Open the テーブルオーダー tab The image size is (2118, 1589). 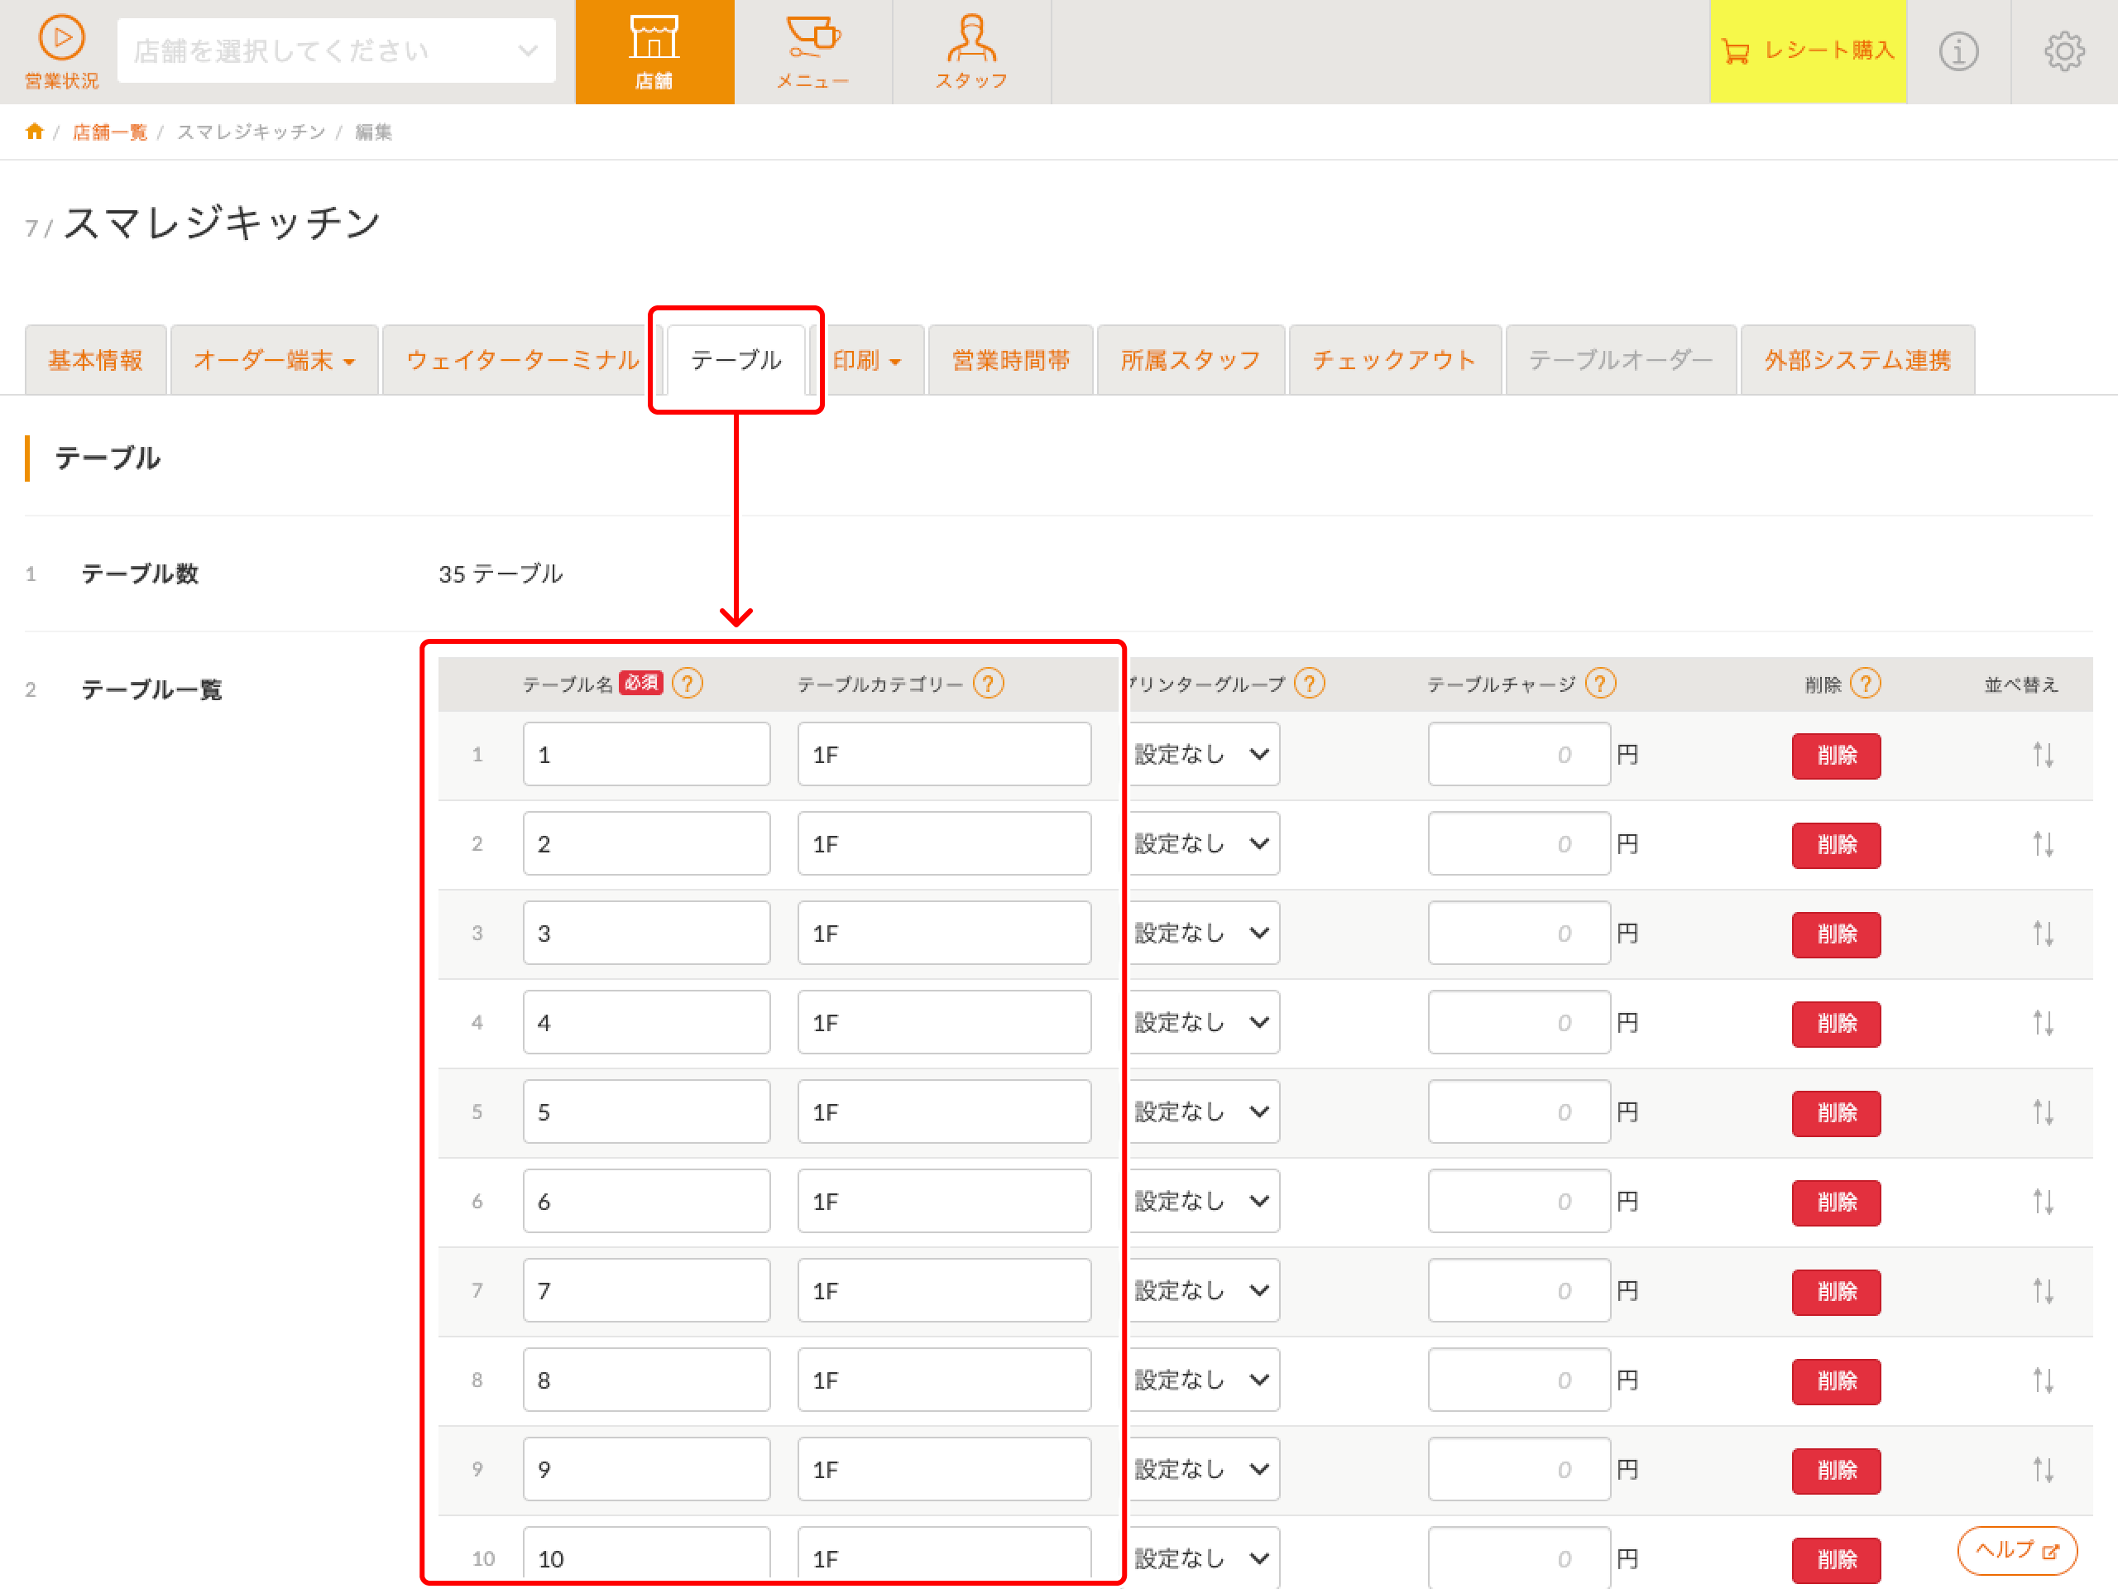pyautogui.click(x=1621, y=360)
